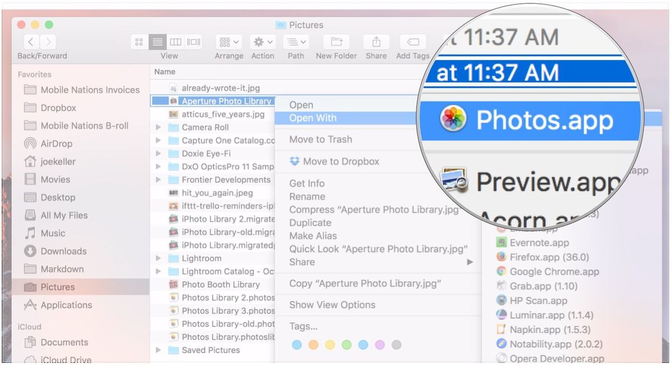Viewport: 672px width, 365px height.
Task: Switch to column view mode
Action: [x=175, y=41]
